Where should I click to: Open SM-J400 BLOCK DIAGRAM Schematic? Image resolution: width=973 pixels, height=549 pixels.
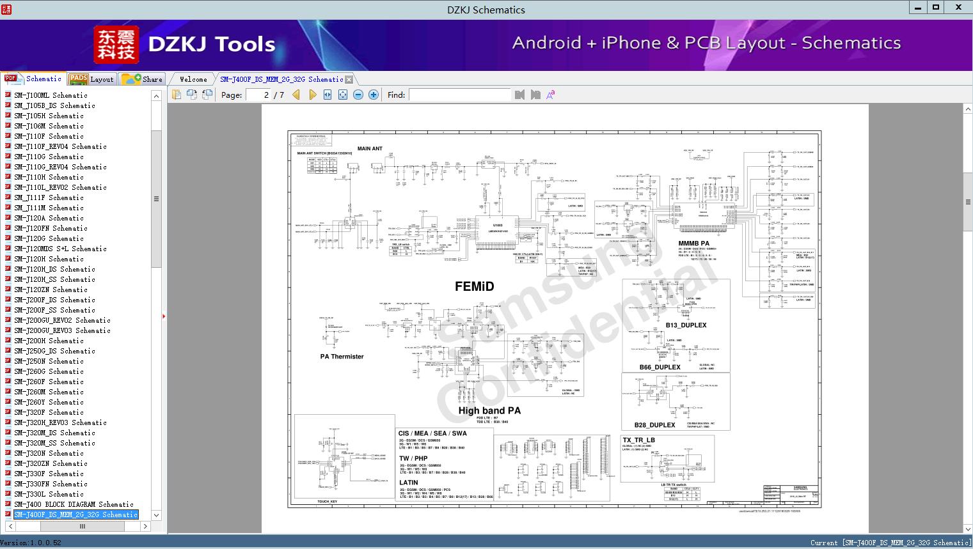click(74, 504)
